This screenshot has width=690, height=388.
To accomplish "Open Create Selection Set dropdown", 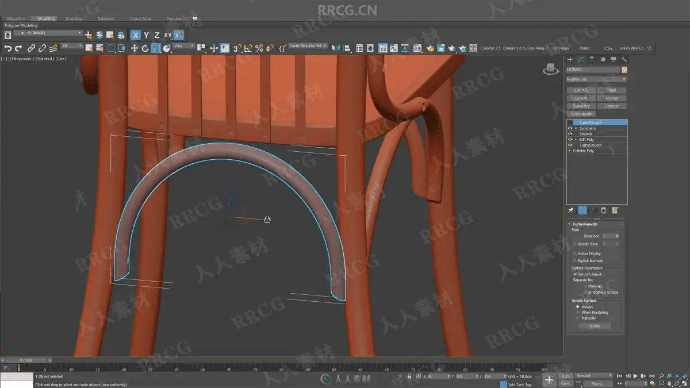I will click(308, 46).
